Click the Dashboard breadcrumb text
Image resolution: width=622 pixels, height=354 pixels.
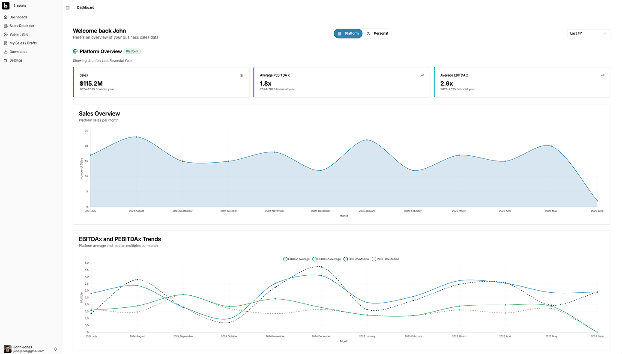[x=86, y=8]
